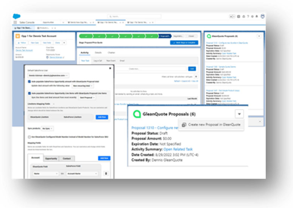
Task: Open the Sent Proposal dropdown
Action: tap(87, 97)
